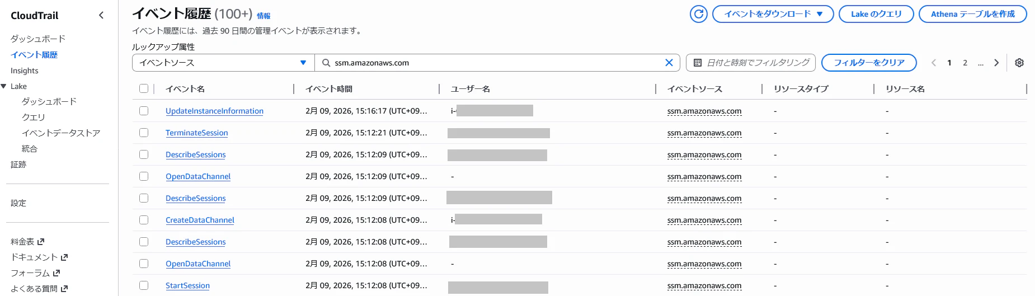Open the 15:12:08 OpenDataChannel event
This screenshot has height=296, width=1035.
click(x=198, y=264)
